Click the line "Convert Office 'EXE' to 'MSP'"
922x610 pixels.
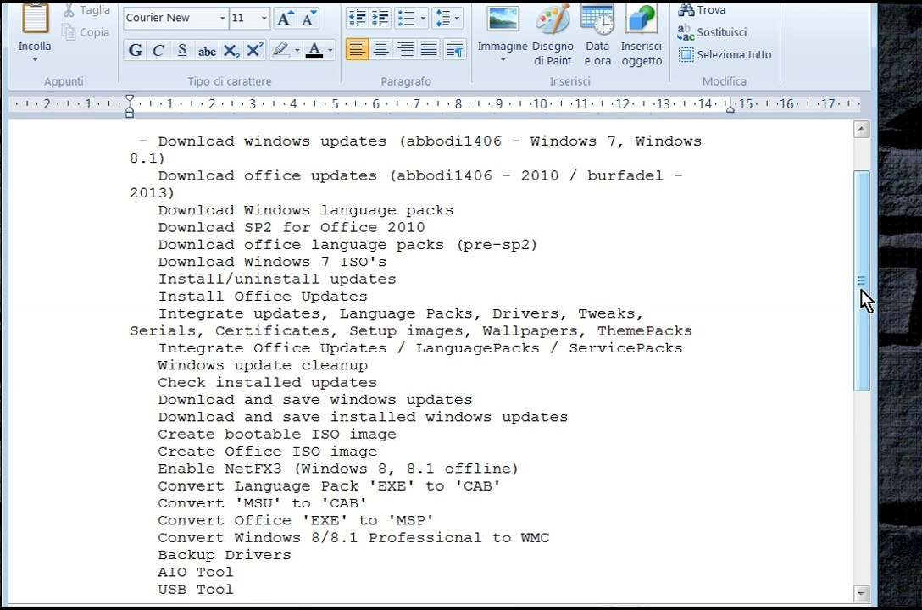pyautogui.click(x=296, y=520)
